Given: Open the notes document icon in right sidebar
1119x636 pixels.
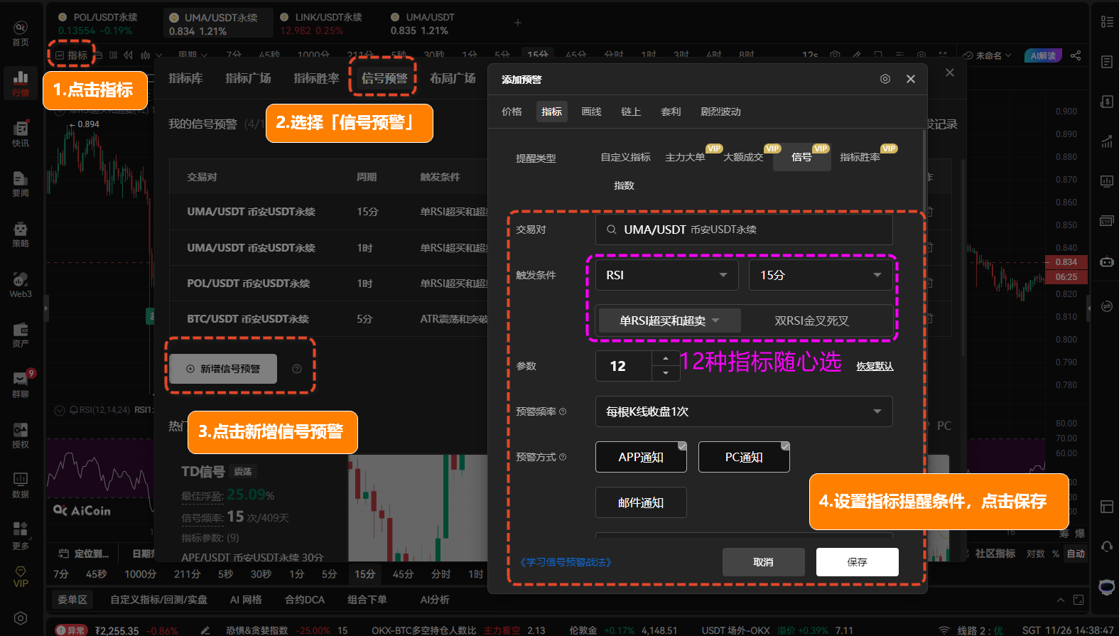Looking at the screenshot, I should pos(1106,62).
